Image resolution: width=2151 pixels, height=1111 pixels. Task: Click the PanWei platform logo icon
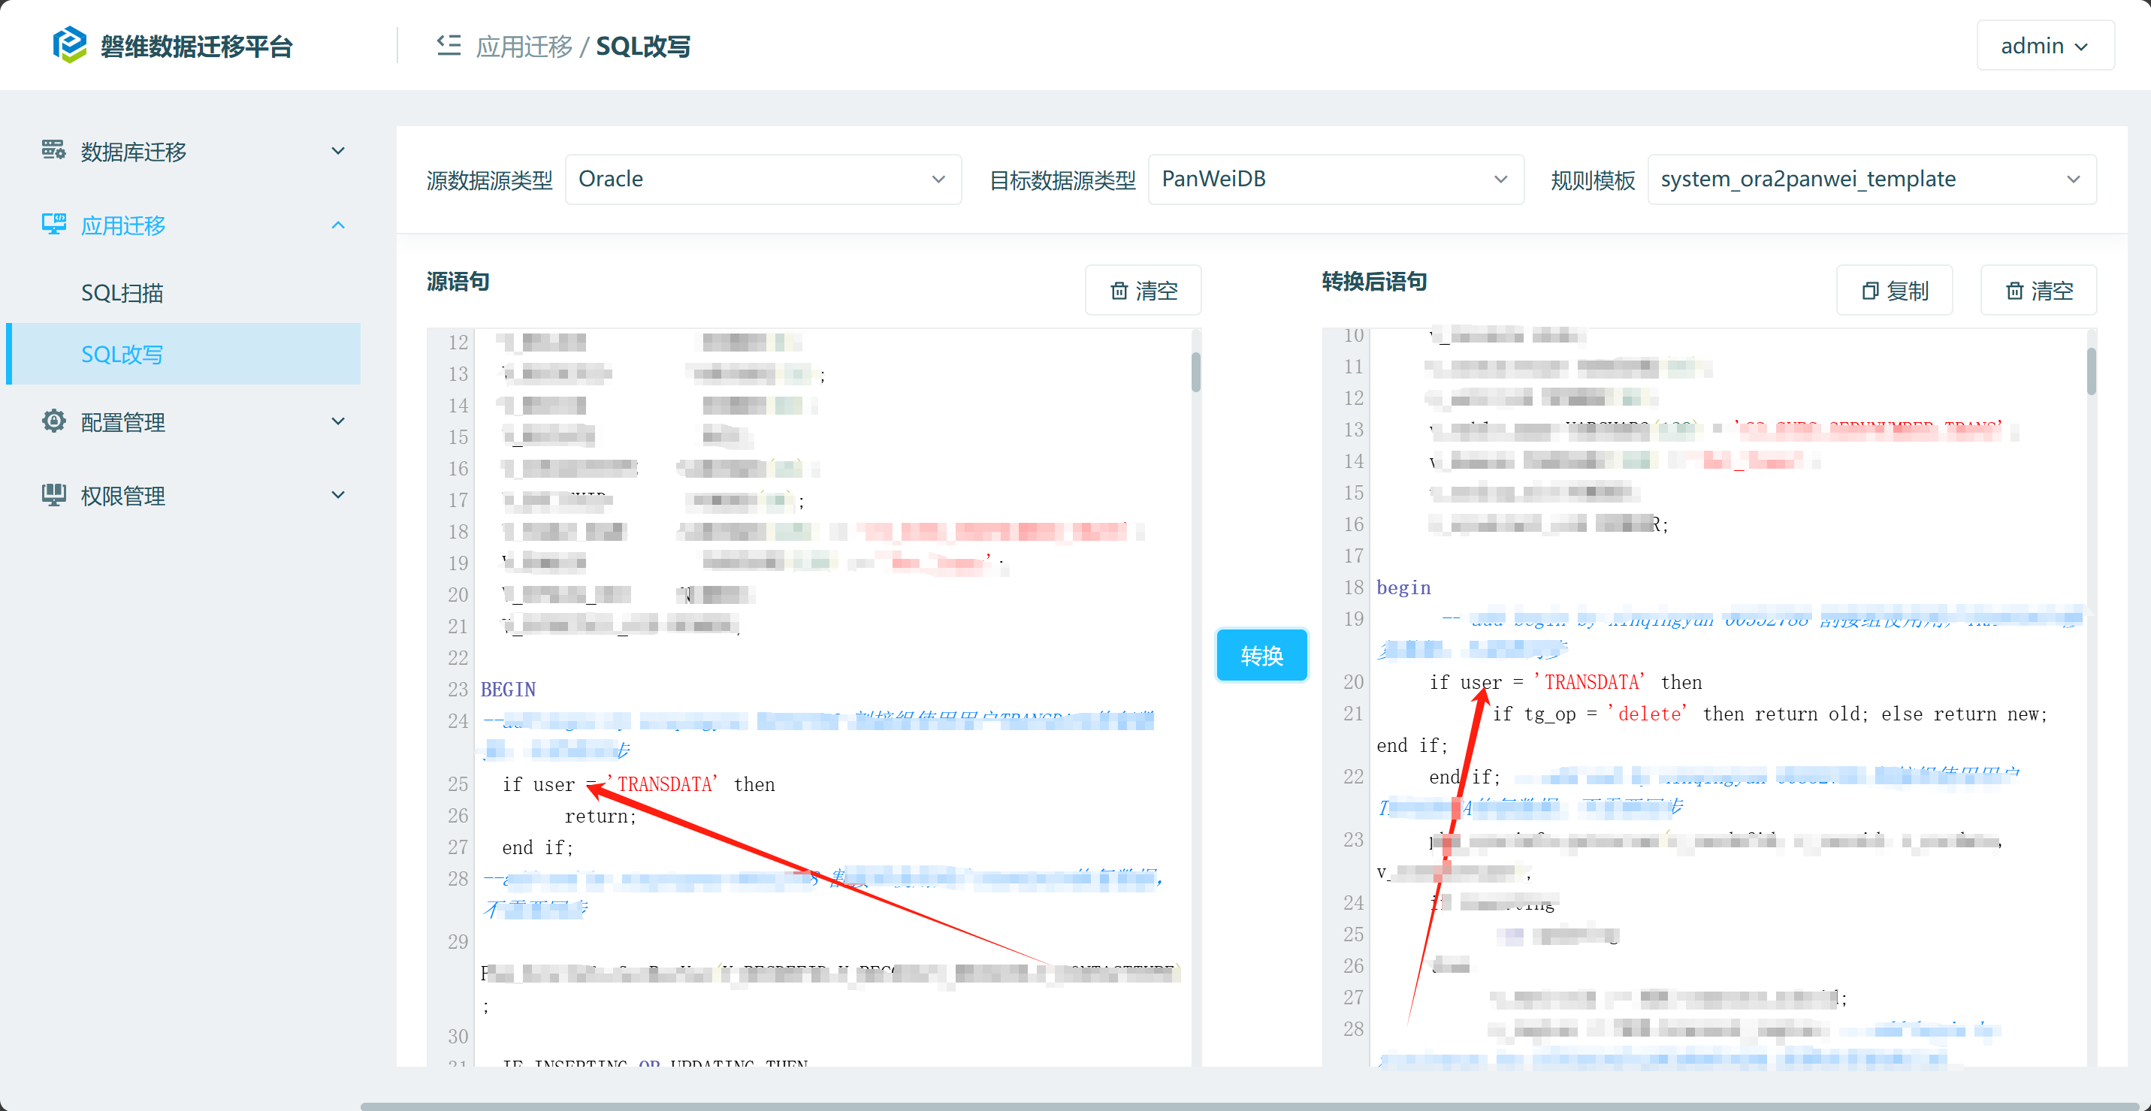[69, 45]
